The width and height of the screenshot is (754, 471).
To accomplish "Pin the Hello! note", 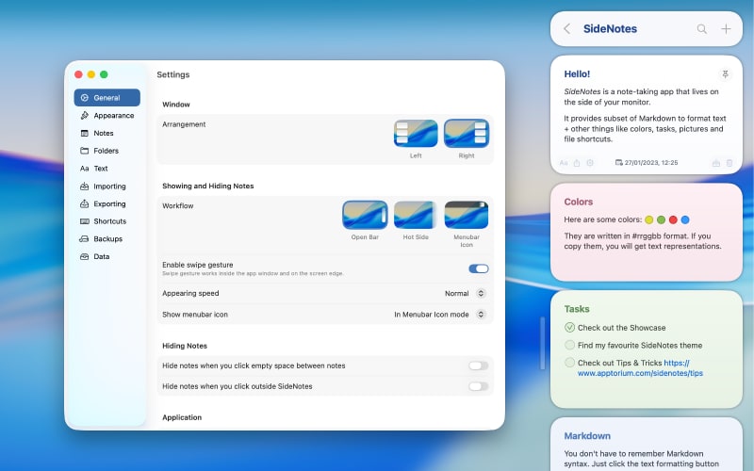I will coord(725,74).
